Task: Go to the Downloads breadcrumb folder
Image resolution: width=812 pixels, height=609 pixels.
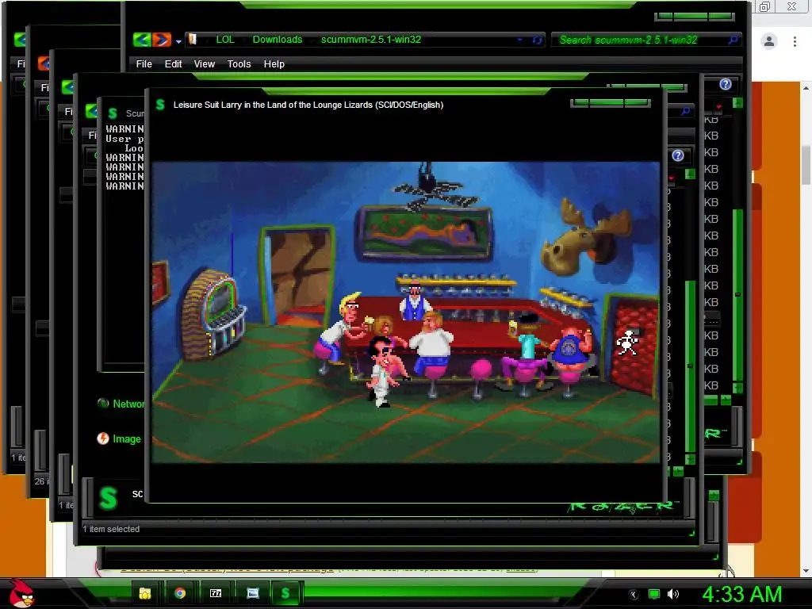Action: coord(277,40)
